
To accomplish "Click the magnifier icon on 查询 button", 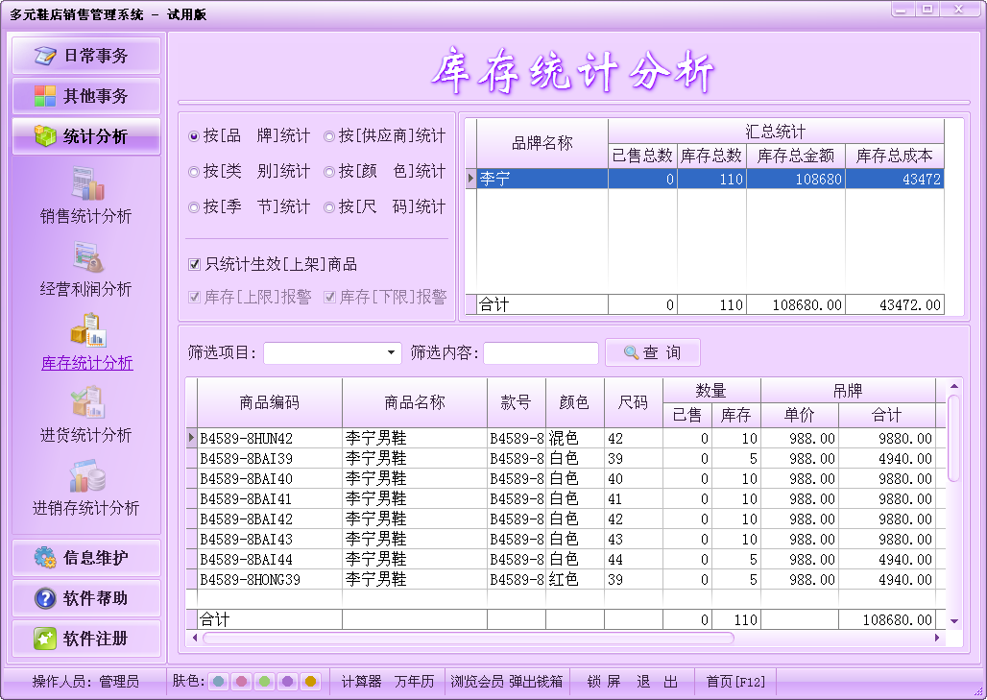I will pyautogui.click(x=631, y=352).
